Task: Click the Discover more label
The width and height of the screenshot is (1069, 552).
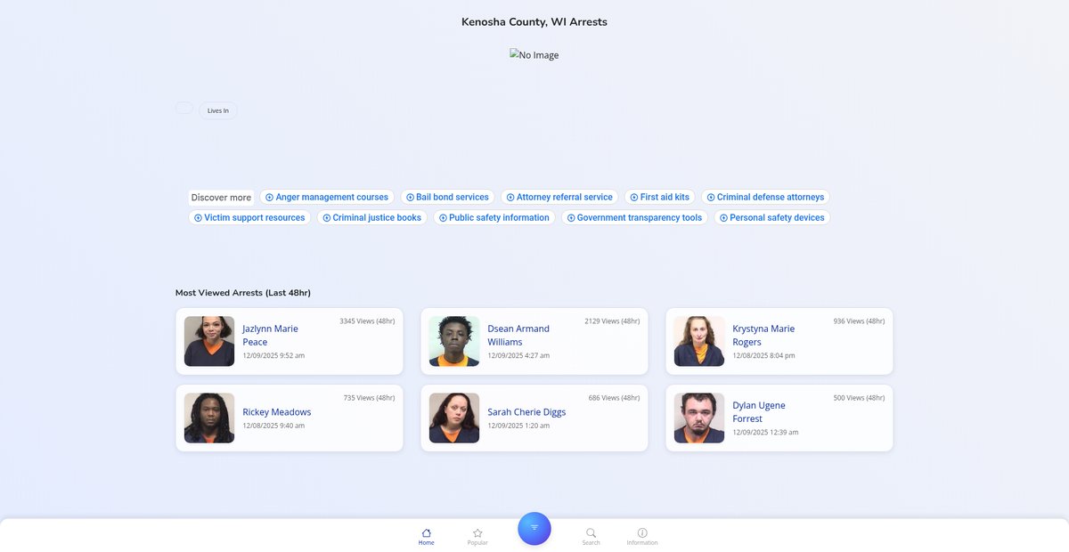Action: (x=221, y=198)
